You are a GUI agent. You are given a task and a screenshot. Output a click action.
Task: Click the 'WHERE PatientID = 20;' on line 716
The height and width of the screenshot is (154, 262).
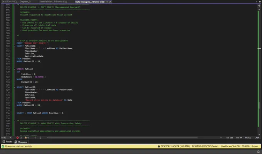(29, 61)
